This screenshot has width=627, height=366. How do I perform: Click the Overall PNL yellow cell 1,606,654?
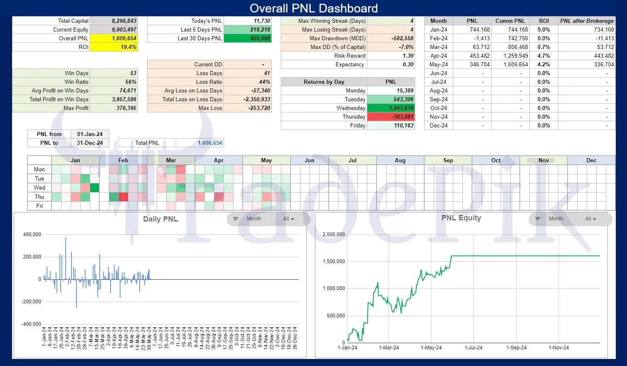[113, 38]
